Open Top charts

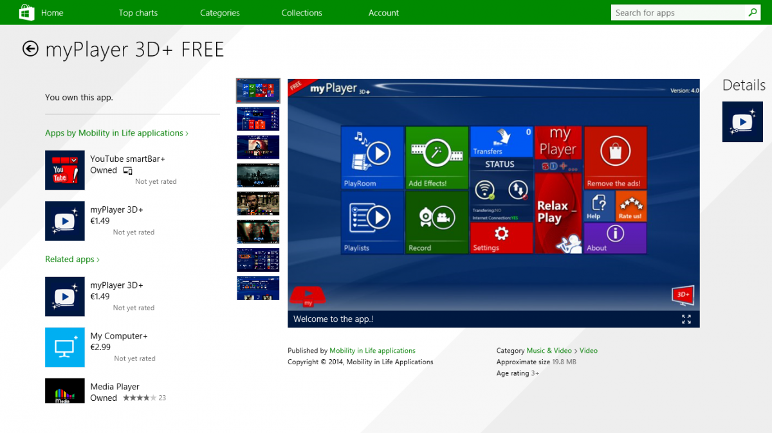[x=138, y=13]
